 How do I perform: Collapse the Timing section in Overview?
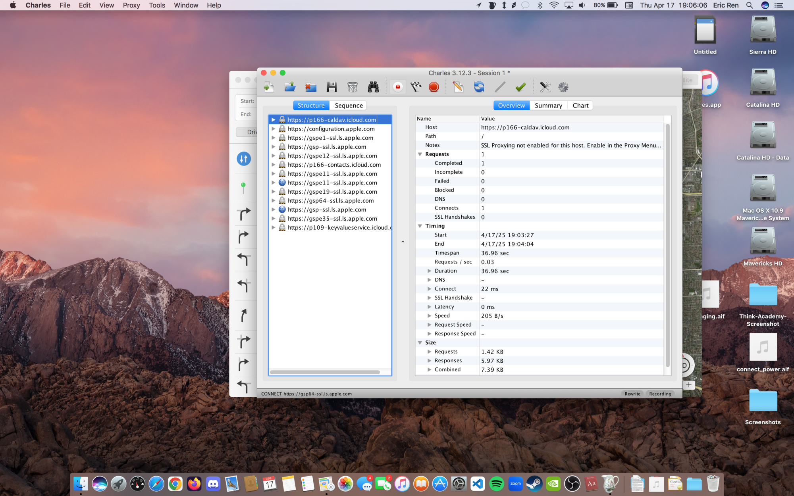420,226
